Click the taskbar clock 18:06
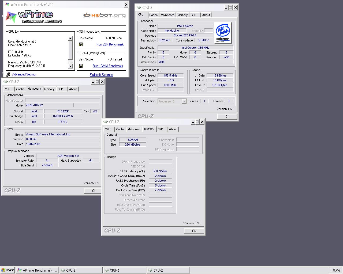Viewport: 343px width, 274px height. [335, 270]
